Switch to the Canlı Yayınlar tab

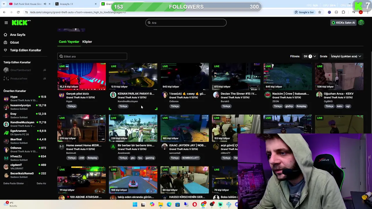click(x=69, y=42)
